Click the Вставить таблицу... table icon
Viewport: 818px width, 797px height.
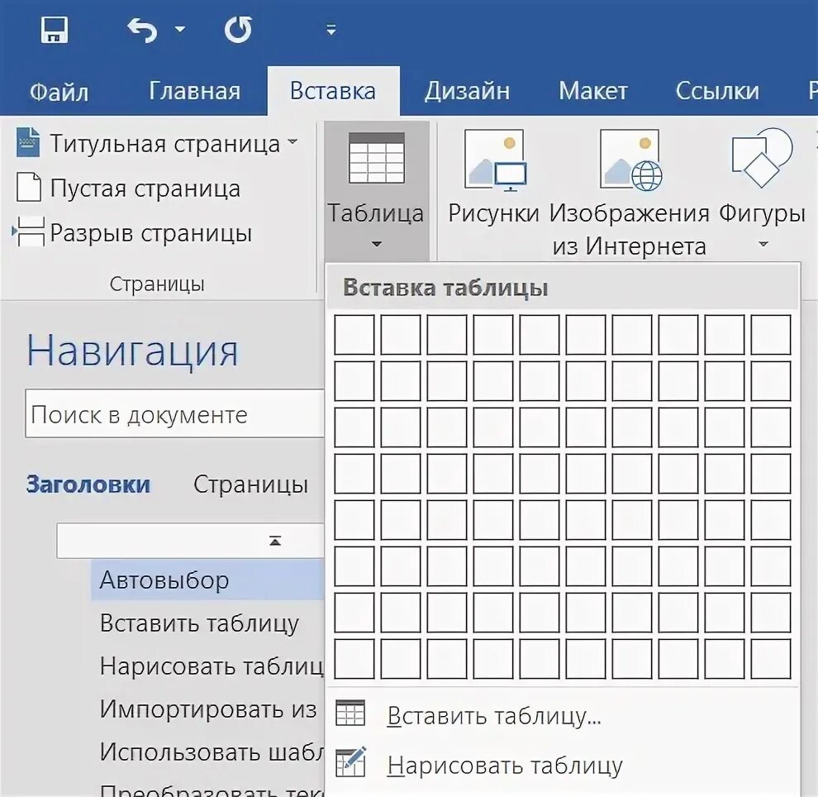tap(350, 713)
